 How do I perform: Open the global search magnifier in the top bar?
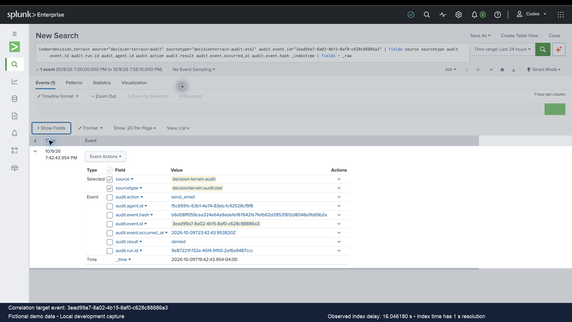427,15
